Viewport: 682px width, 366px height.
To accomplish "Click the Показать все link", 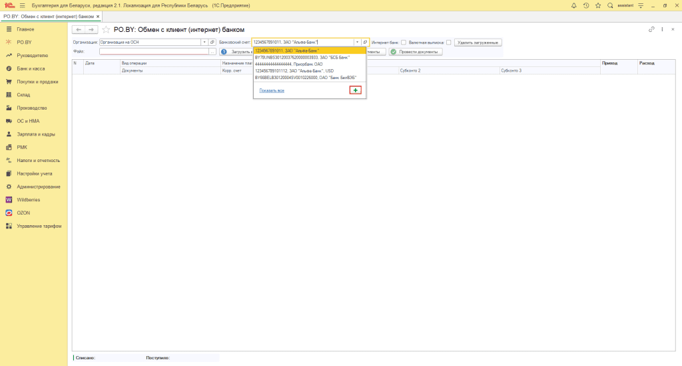I will click(272, 90).
